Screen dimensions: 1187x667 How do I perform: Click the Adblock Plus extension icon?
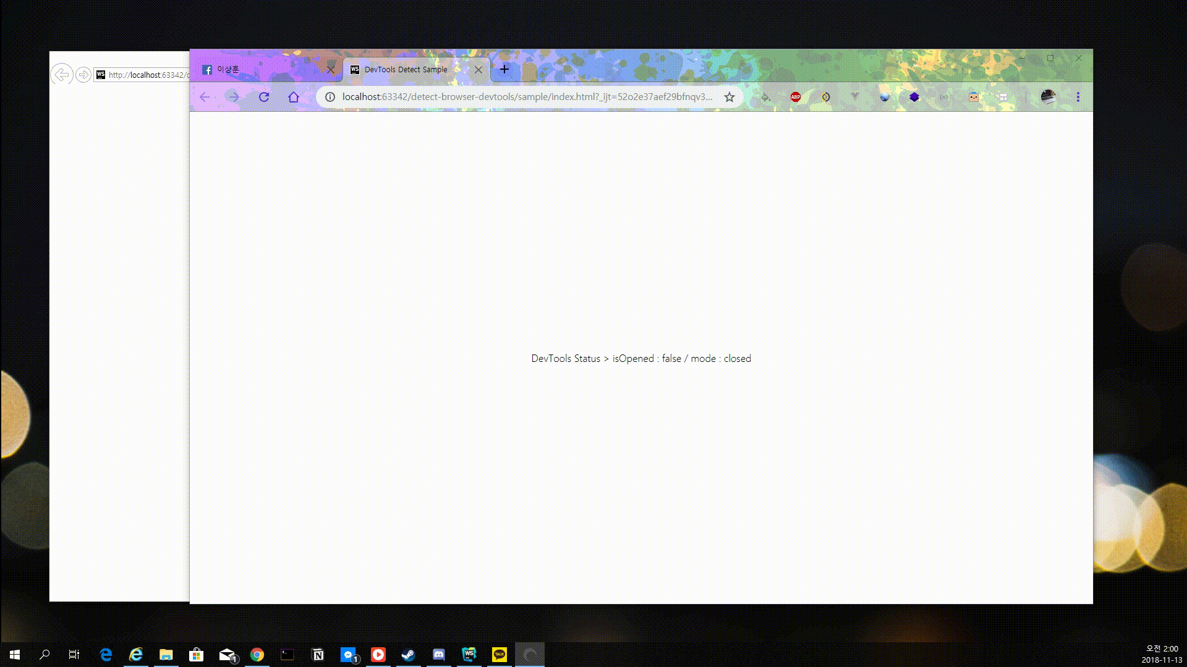(x=796, y=97)
